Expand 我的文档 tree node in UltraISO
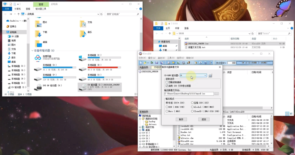 pyautogui.click(x=140, y=127)
